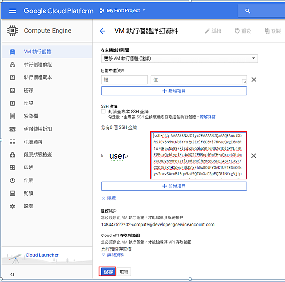Collapse the sidebar with bottom arrow

pyautogui.click(x=12, y=274)
